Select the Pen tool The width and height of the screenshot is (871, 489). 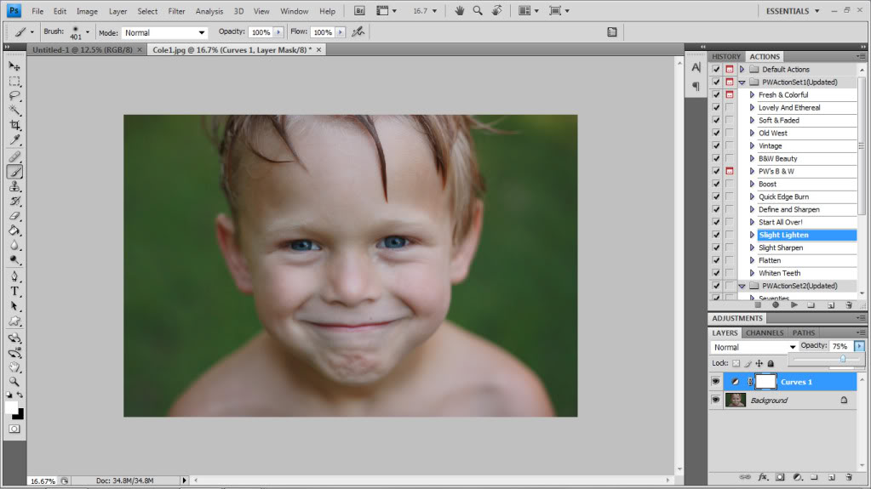point(14,276)
